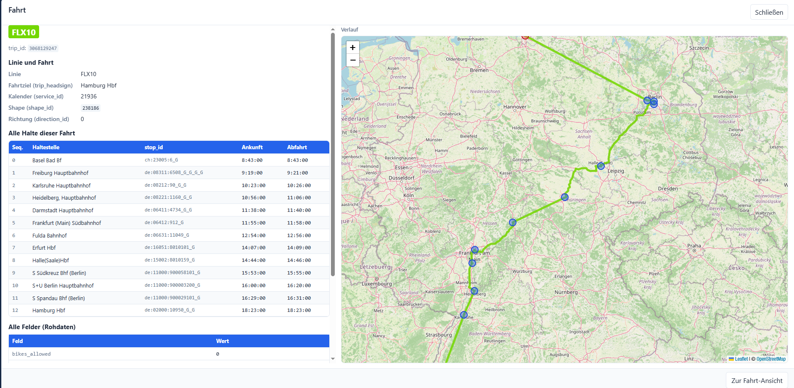Click stop_id de:11000:900003200_G
794x388 pixels.
(x=172, y=285)
